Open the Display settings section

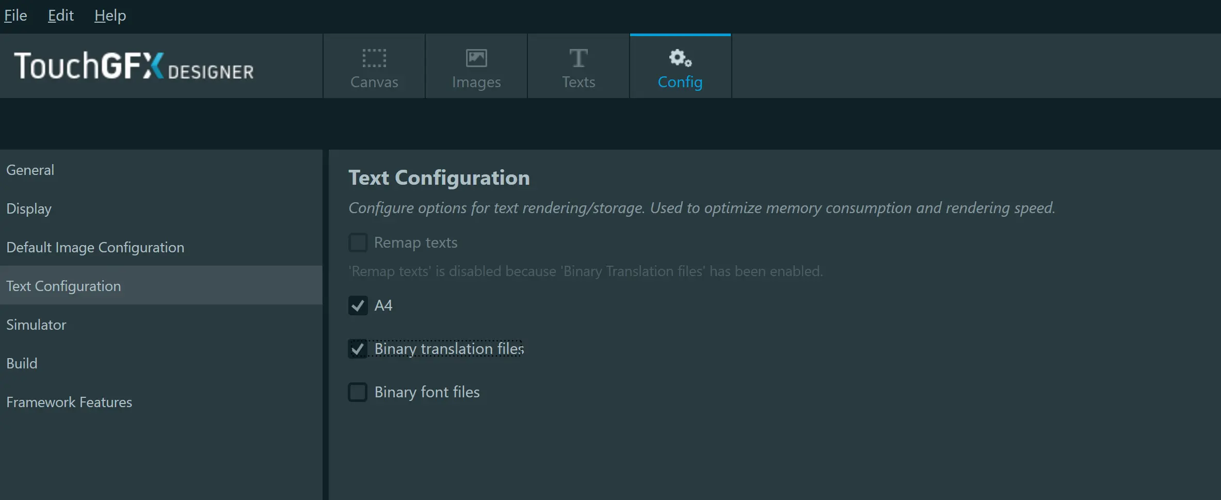tap(161, 208)
